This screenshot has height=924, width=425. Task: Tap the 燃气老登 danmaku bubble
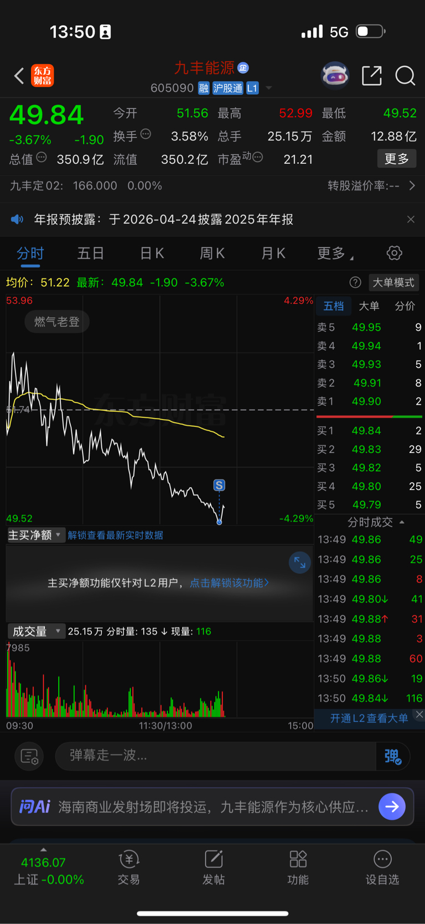[57, 322]
